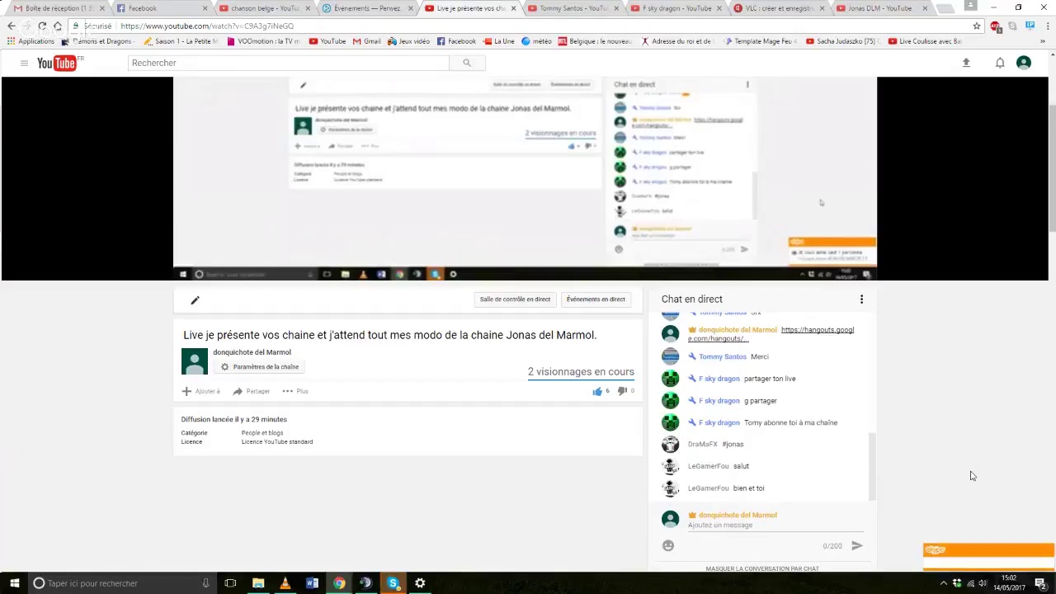Like the video with thumbs up
This screenshot has width=1056, height=594.
pos(597,391)
